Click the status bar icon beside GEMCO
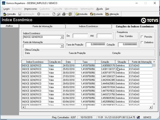160x120 pixels. [138, 117]
